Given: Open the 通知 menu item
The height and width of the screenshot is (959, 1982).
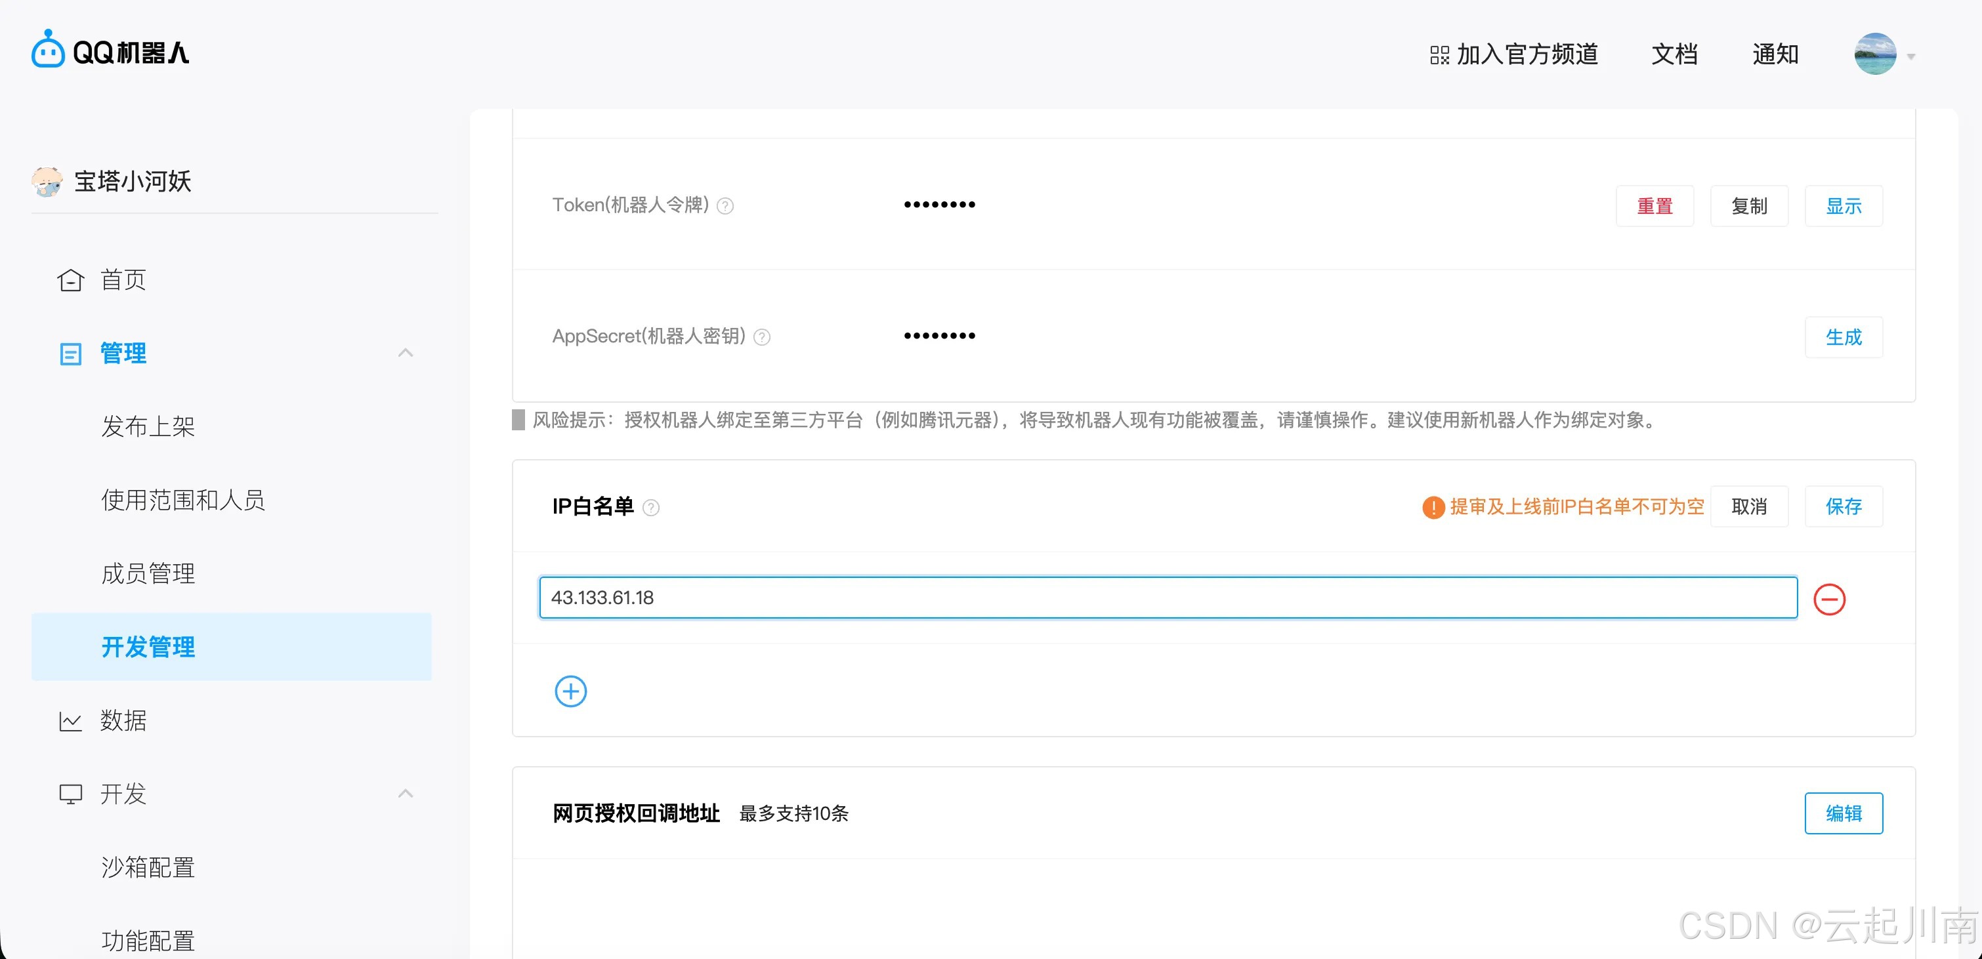Looking at the screenshot, I should (x=1775, y=54).
